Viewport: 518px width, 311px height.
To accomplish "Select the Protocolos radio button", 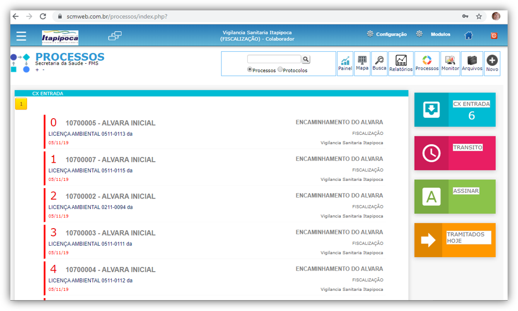I will click(x=281, y=69).
